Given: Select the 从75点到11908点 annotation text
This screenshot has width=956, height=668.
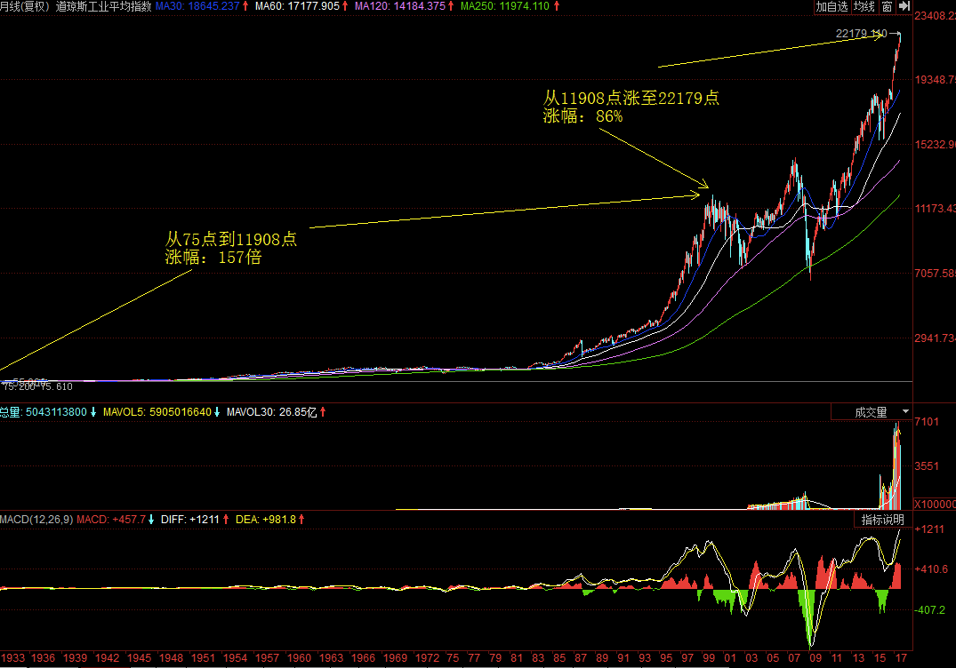Looking at the screenshot, I should 231,239.
